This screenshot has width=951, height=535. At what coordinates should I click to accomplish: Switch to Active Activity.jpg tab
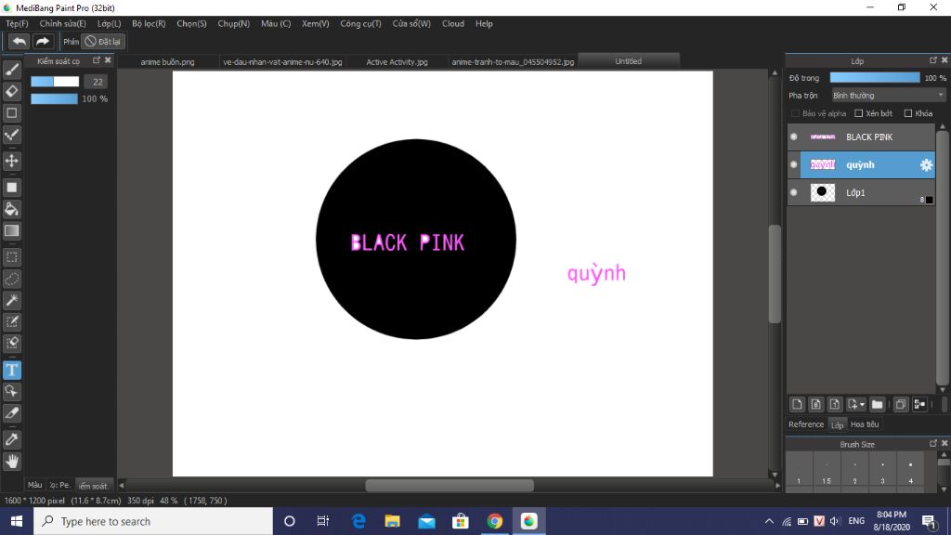(x=397, y=62)
